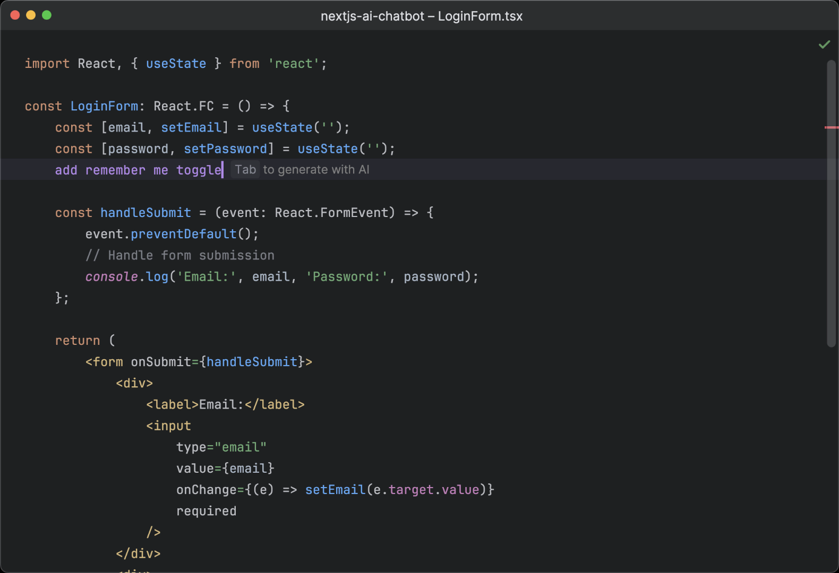This screenshot has height=573, width=839.
Task: Click the 'required' attribute
Action: (206, 511)
